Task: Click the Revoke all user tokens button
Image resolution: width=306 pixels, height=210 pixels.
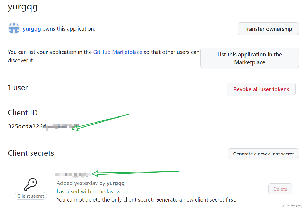Action: pos(261,89)
